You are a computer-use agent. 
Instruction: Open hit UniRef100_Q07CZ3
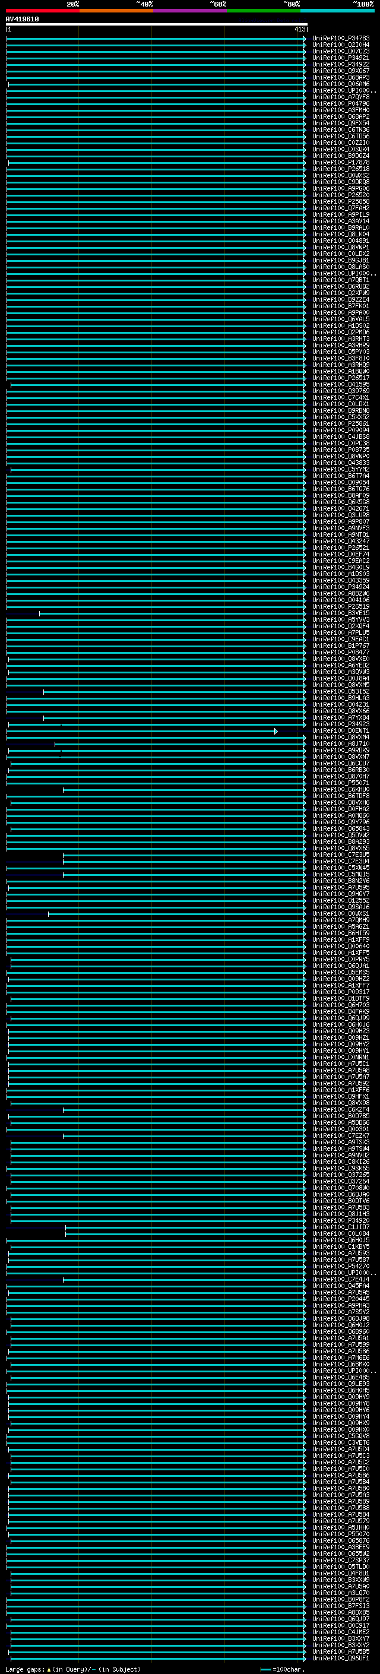click(x=341, y=51)
